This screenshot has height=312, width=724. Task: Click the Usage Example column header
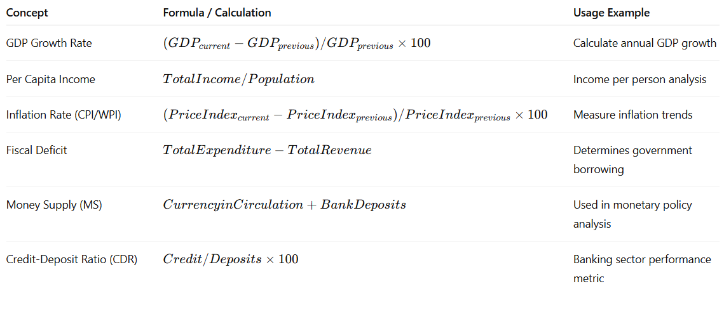(x=611, y=13)
